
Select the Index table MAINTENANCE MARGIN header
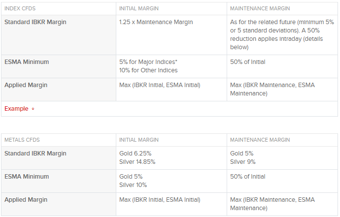[260, 8]
